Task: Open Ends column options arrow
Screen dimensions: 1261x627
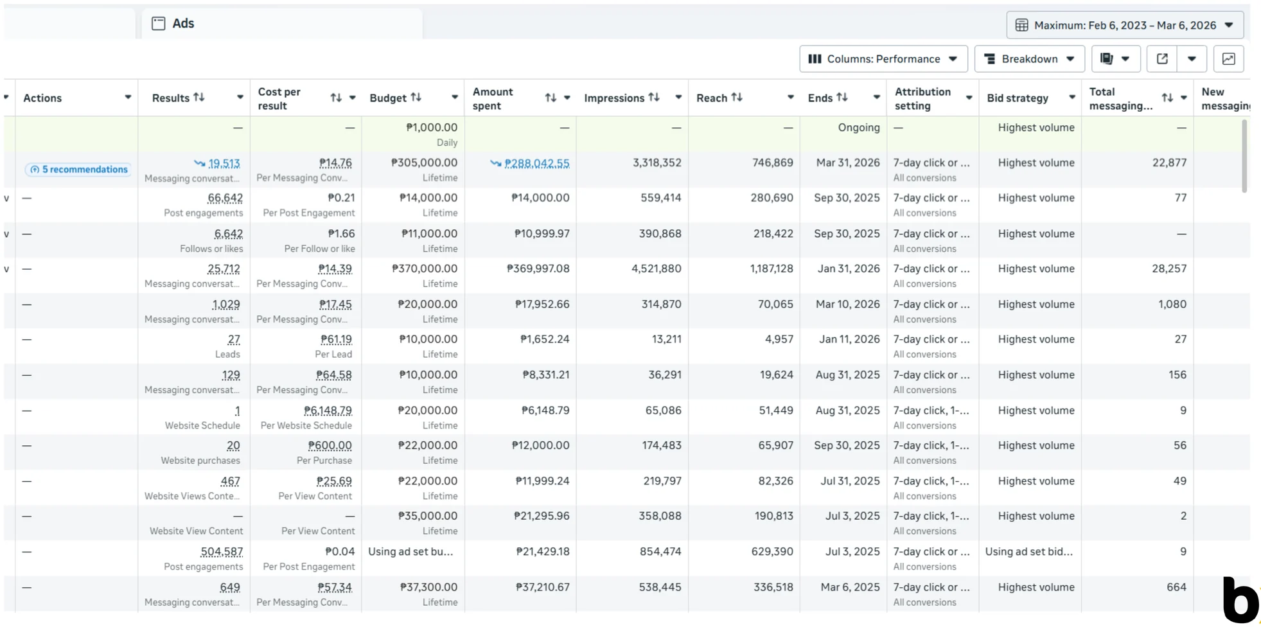Action: 876,98
